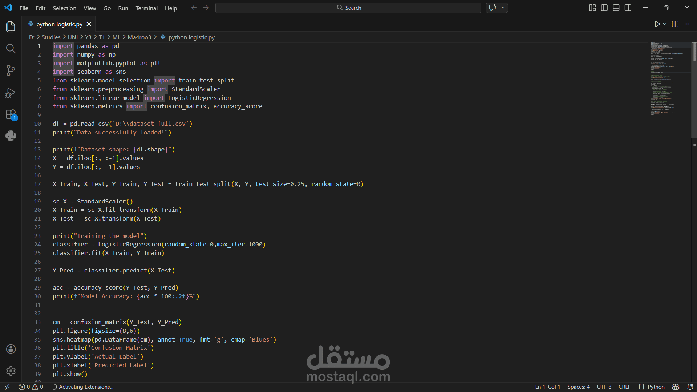Viewport: 697px width, 392px height.
Task: Click the UTF-8 encoding indicator
Action: [x=604, y=387]
